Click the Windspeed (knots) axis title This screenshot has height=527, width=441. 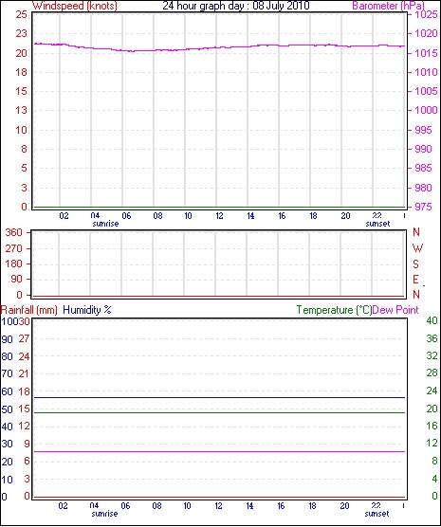click(75, 6)
